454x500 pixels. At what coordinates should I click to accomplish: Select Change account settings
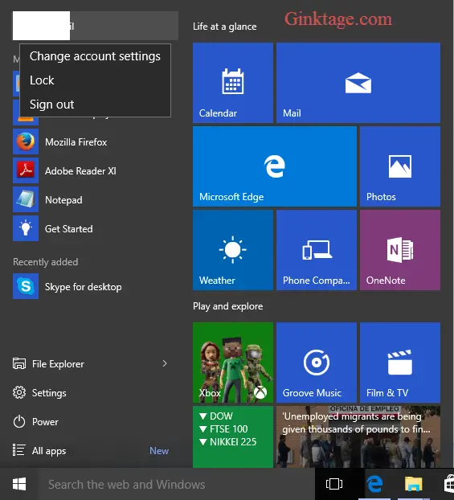95,56
